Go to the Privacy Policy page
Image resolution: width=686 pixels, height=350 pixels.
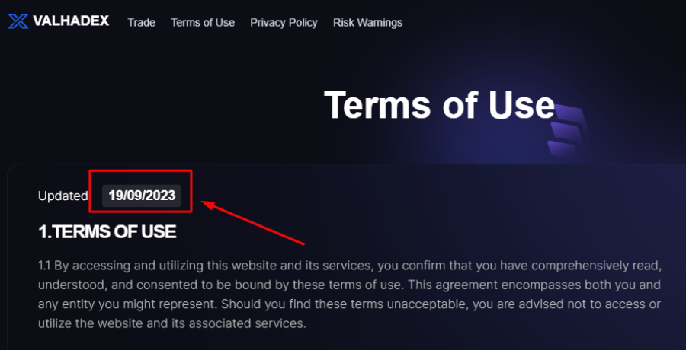click(284, 23)
